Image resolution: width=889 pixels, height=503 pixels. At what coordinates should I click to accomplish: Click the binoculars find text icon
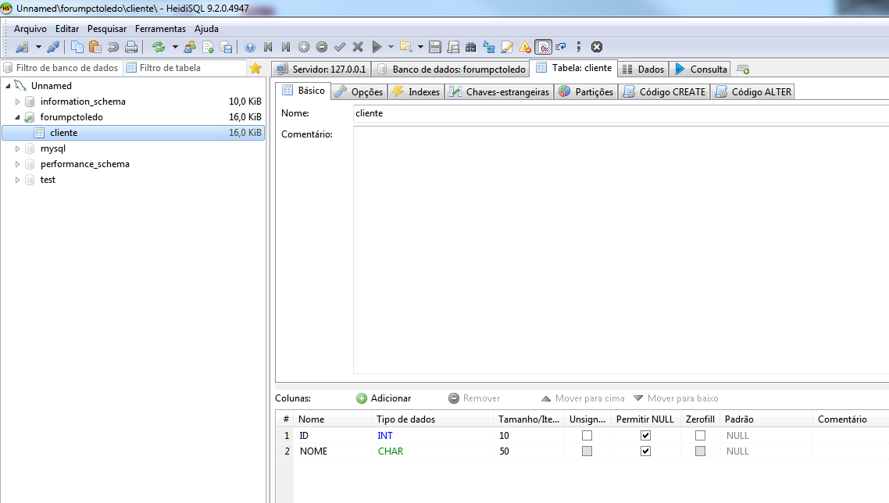470,47
